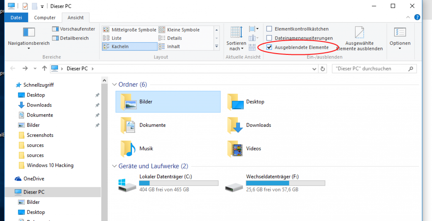This screenshot has height=221, width=432.
Task: Go up one level with the up arrow
Action: 44,68
